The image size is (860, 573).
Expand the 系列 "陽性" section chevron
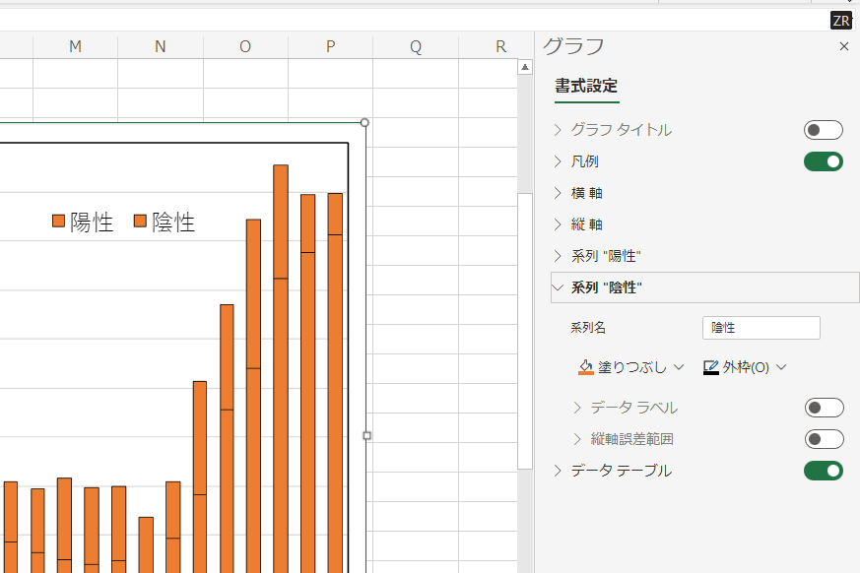click(x=558, y=256)
